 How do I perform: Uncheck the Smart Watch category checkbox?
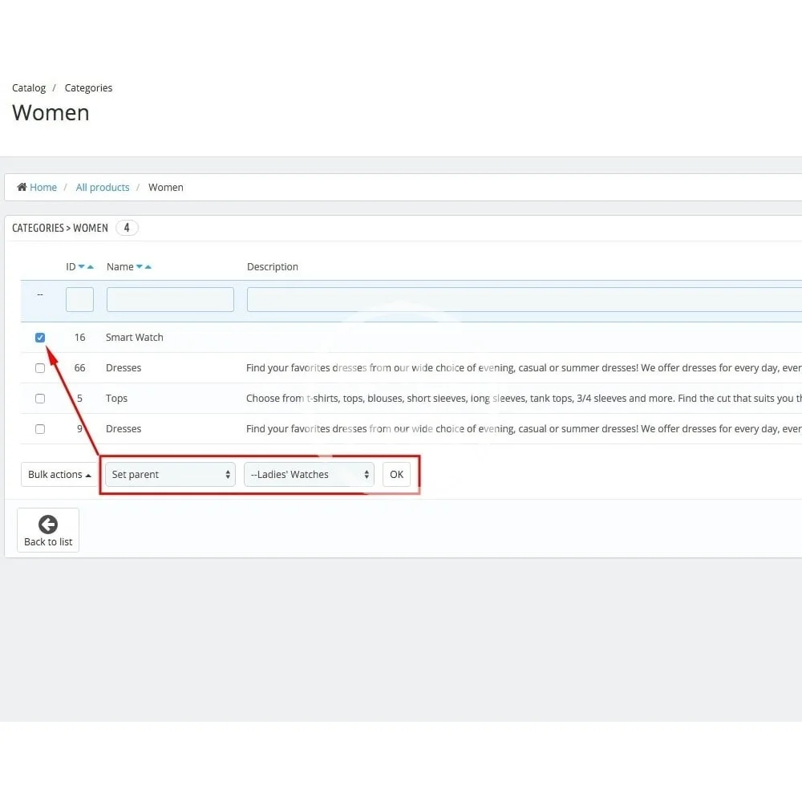[x=40, y=338]
